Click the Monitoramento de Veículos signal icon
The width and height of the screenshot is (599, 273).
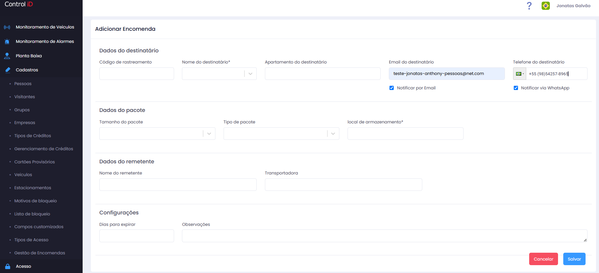click(x=7, y=27)
